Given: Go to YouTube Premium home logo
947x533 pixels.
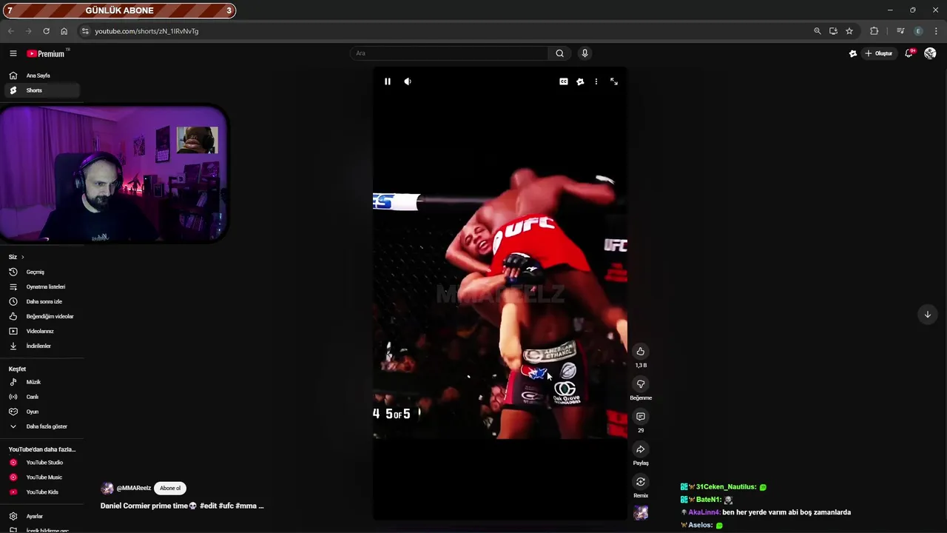Looking at the screenshot, I should coord(46,53).
